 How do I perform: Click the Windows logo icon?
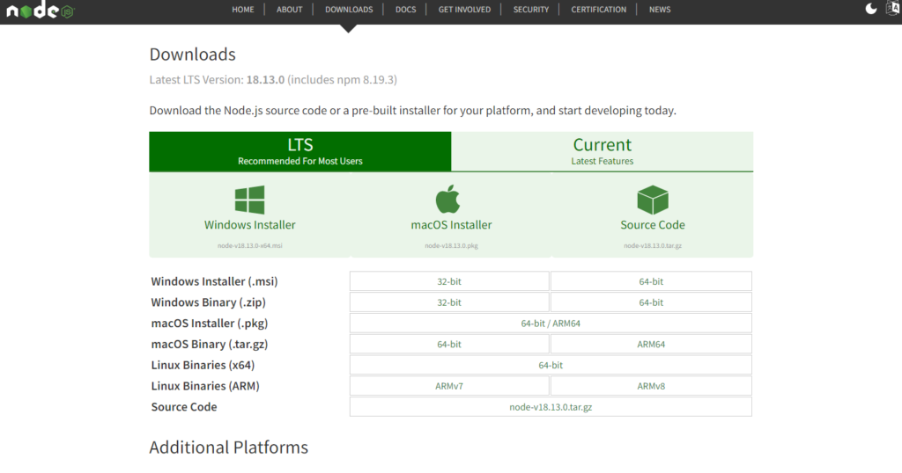(249, 200)
